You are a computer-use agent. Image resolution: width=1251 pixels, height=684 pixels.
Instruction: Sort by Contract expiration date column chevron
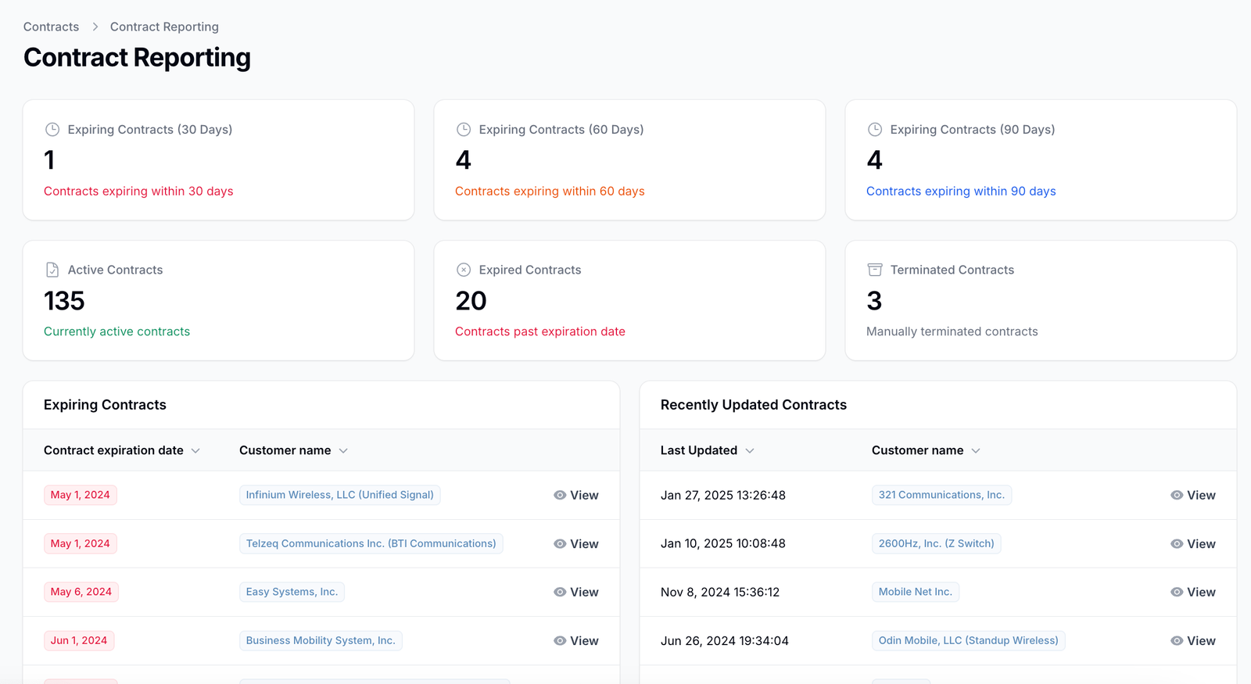195,451
